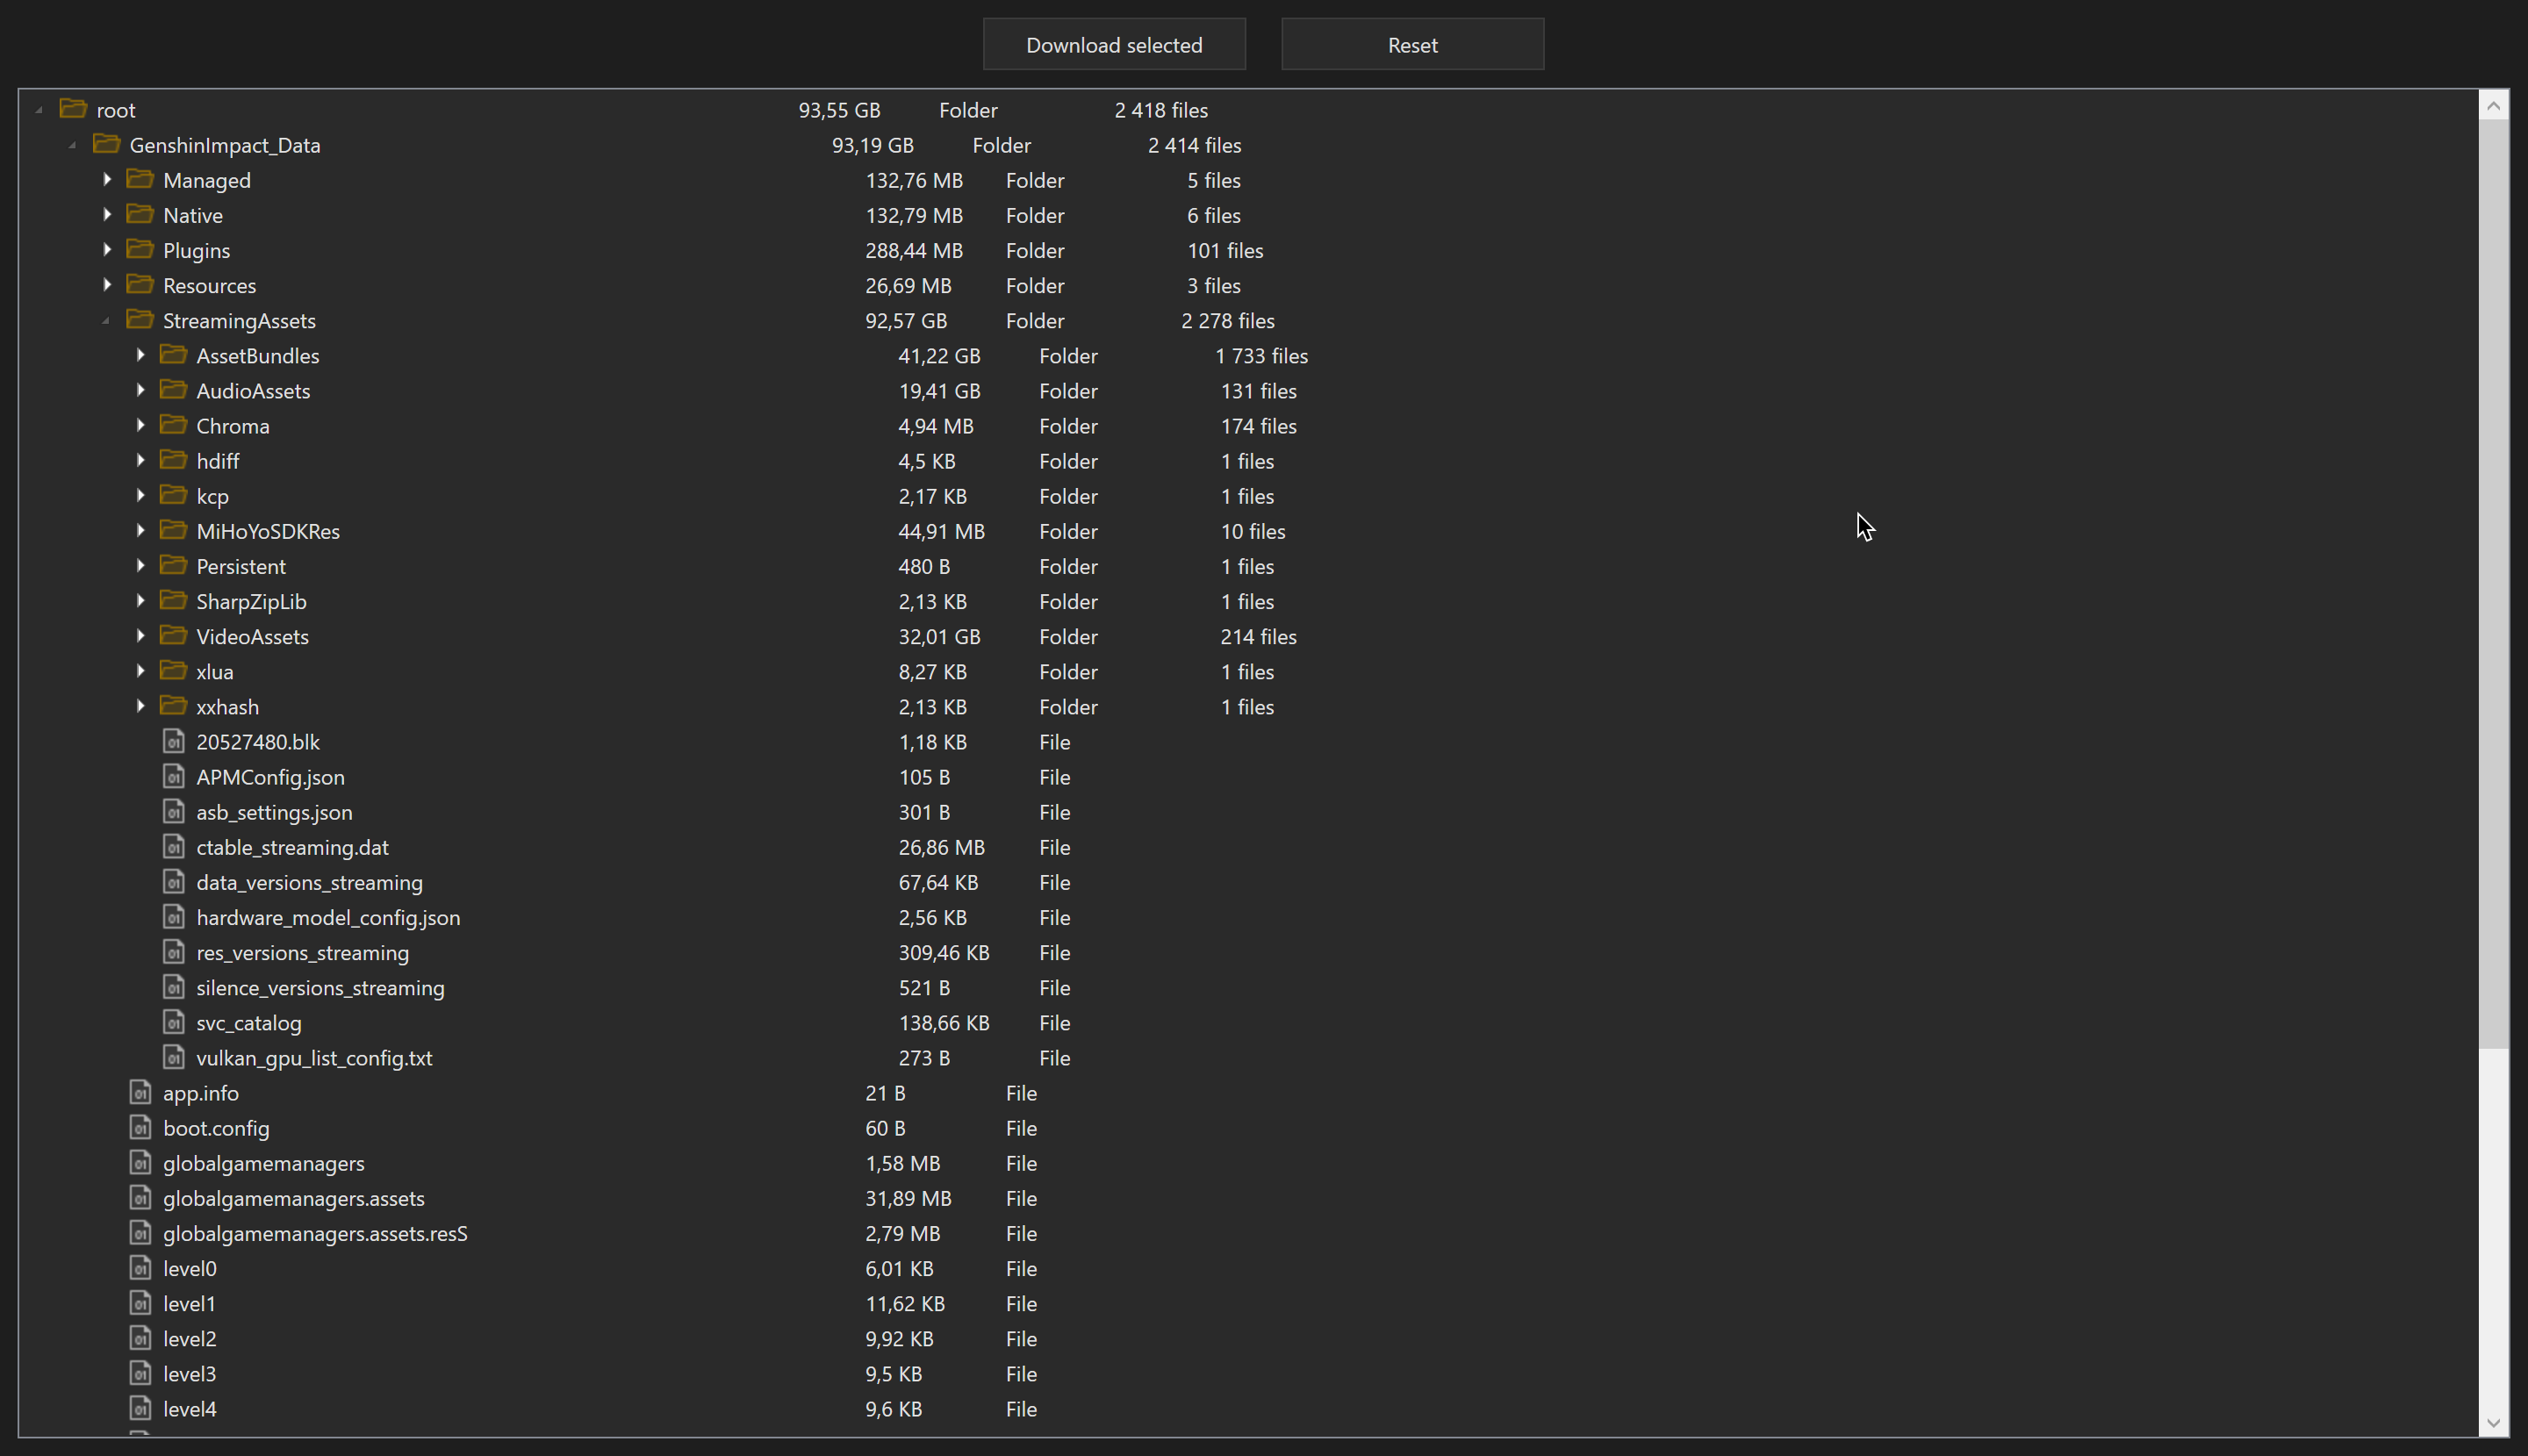The image size is (2528, 1456).
Task: Click the root folder icon
Action: (73, 109)
